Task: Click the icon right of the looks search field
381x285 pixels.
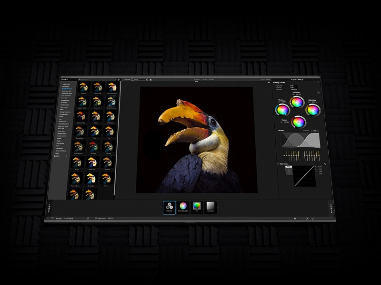Action: (x=119, y=79)
